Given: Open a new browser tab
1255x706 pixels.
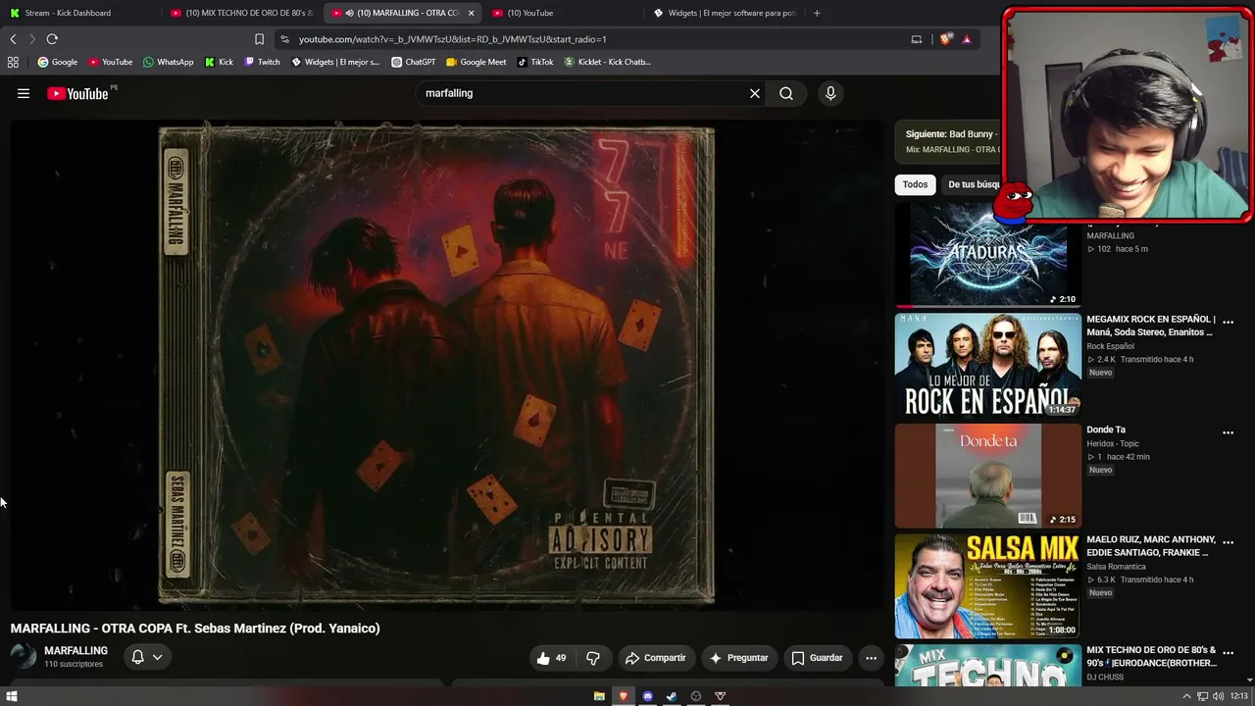Looking at the screenshot, I should (817, 13).
